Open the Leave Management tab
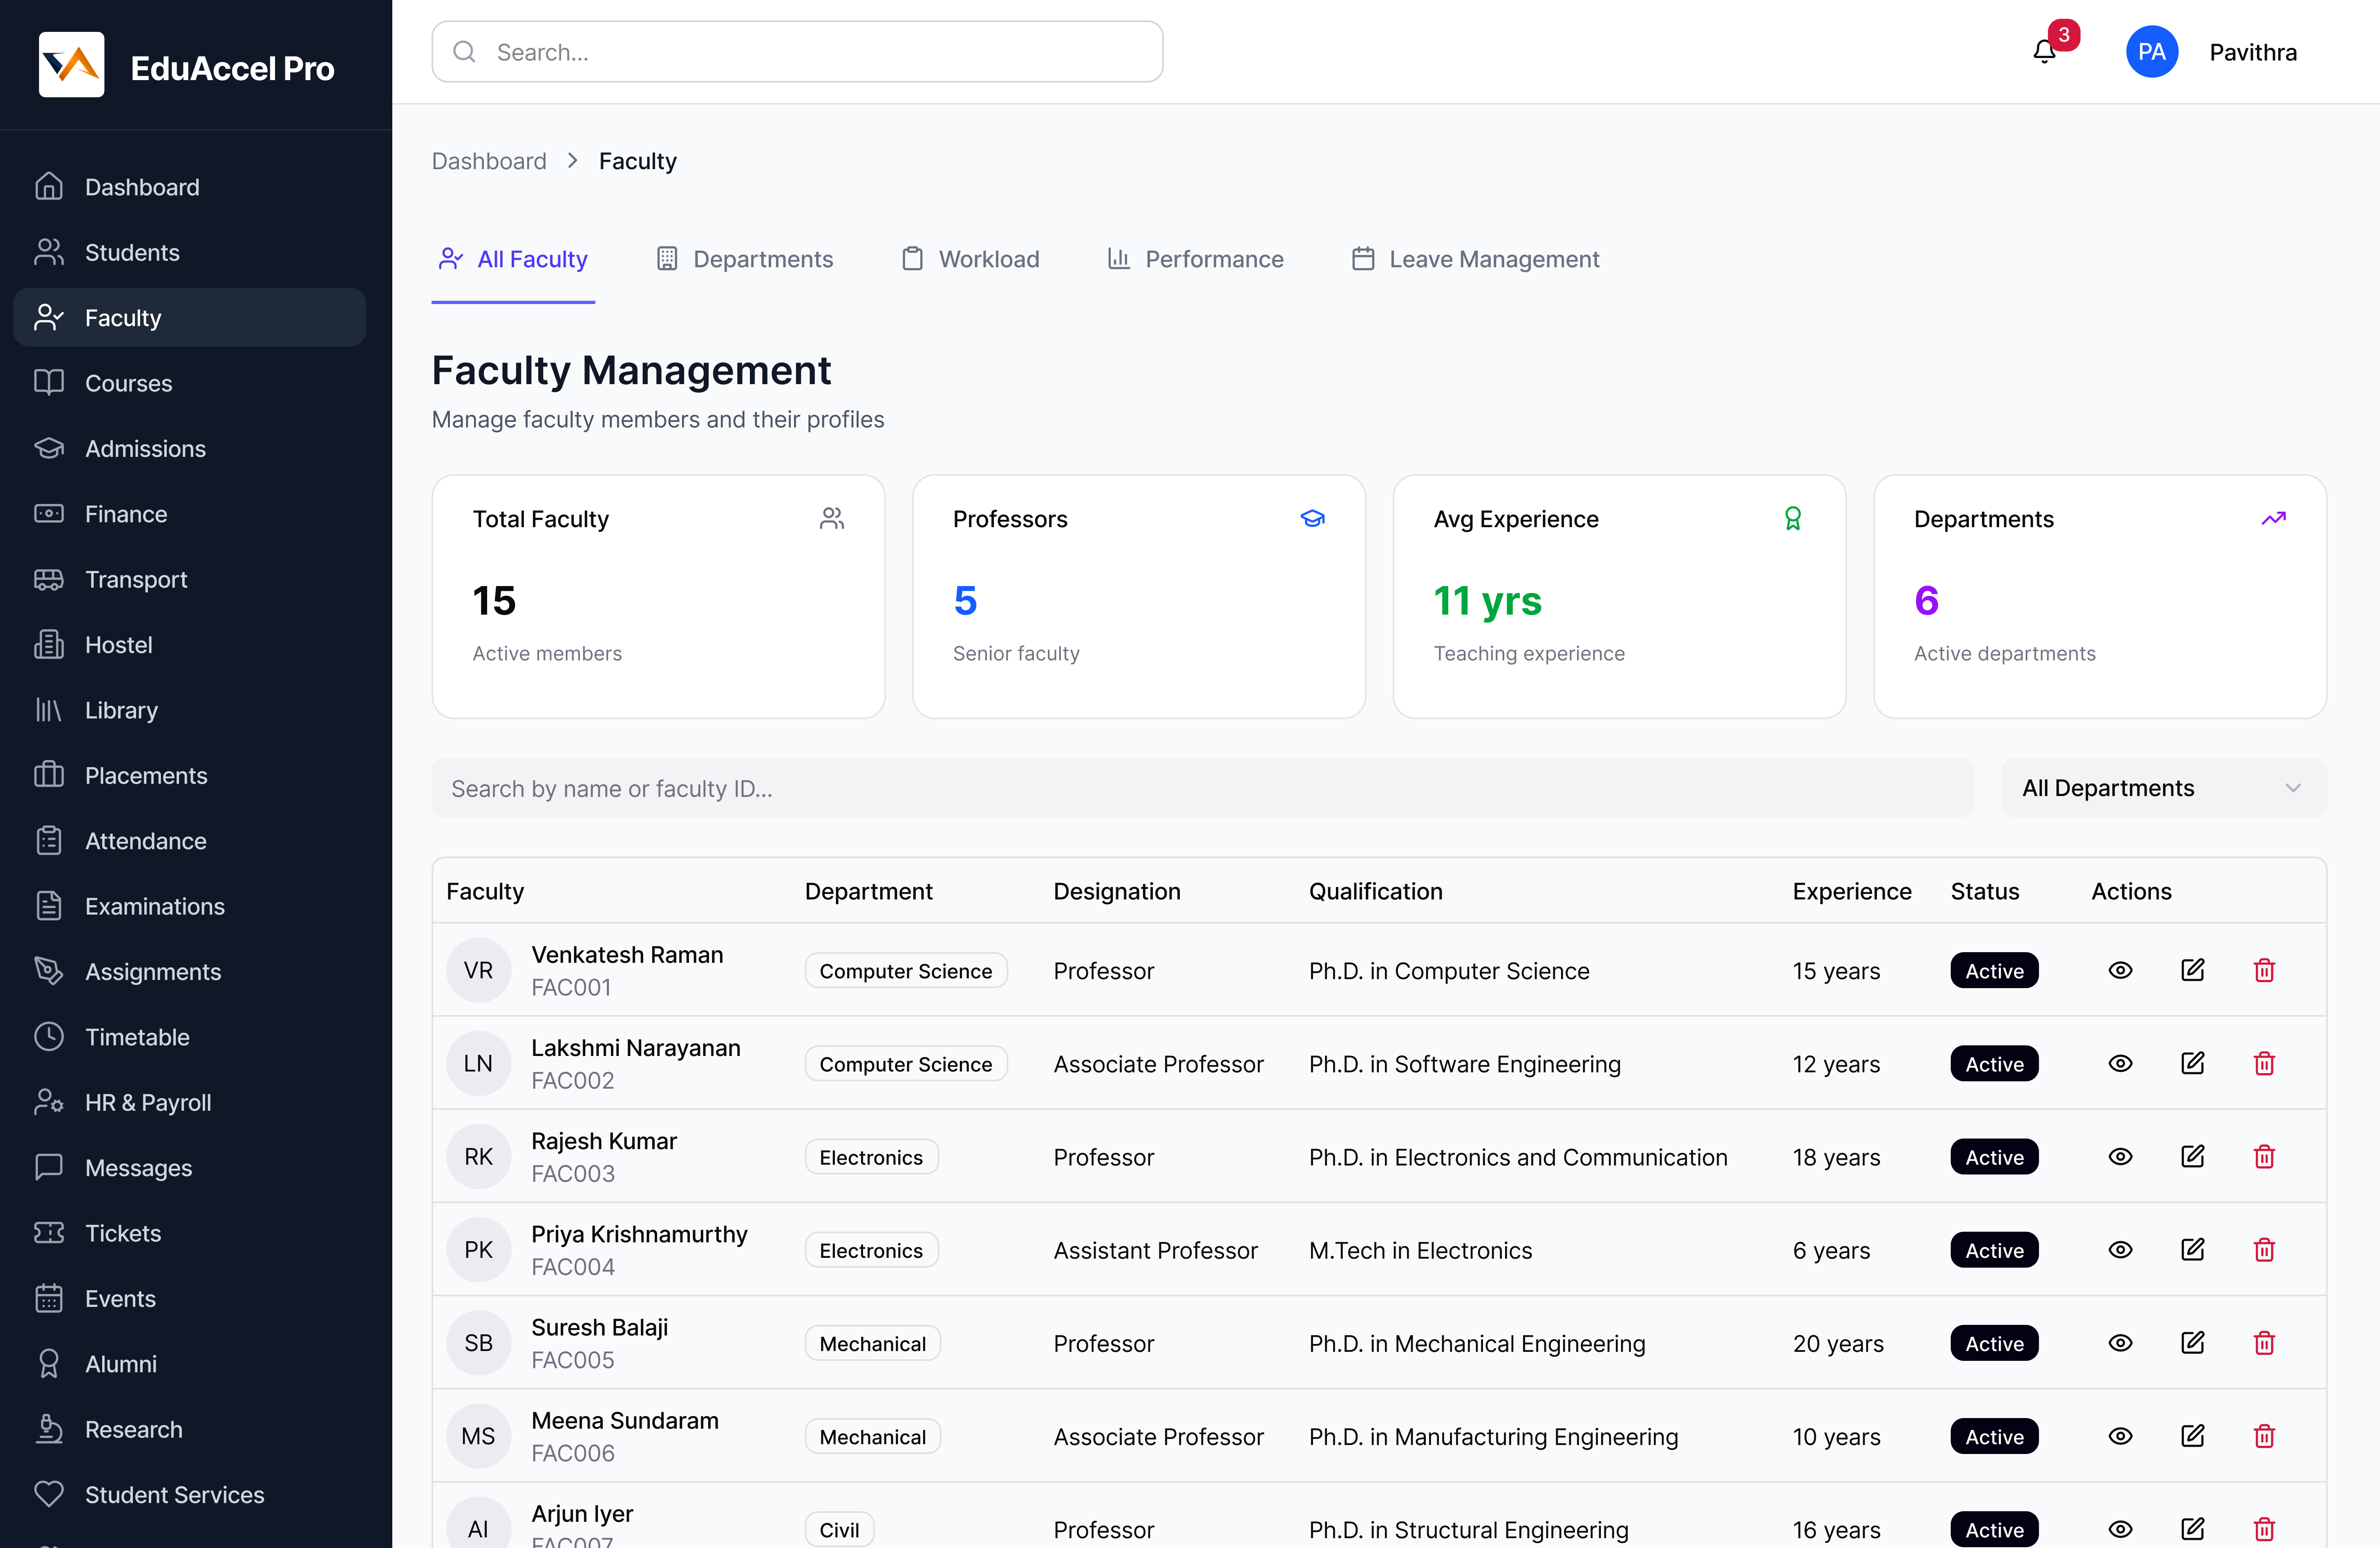The width and height of the screenshot is (2380, 1548). (x=1475, y=259)
